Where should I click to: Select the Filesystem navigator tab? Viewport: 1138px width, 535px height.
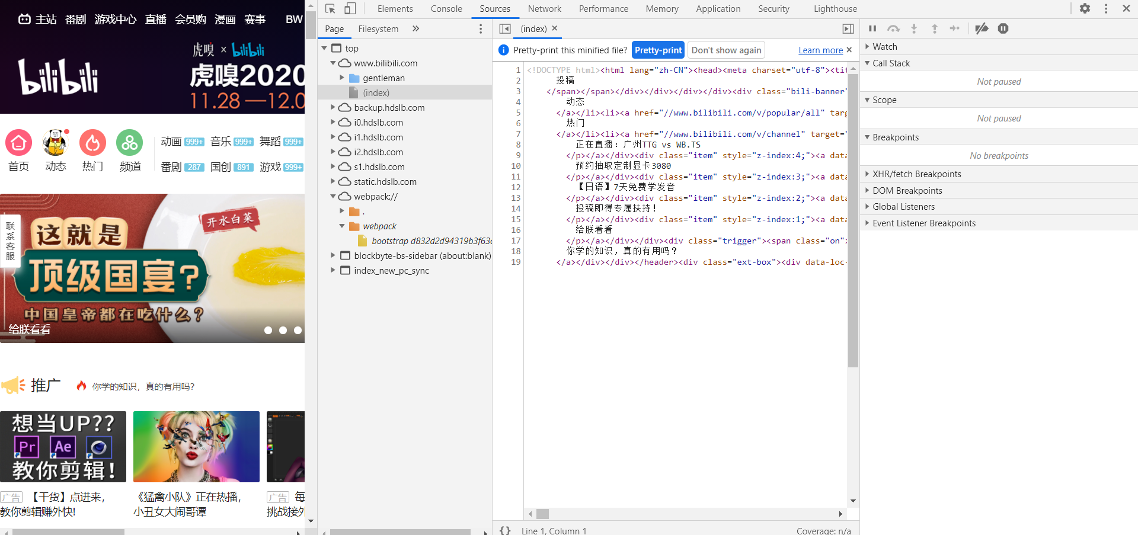pyautogui.click(x=378, y=28)
